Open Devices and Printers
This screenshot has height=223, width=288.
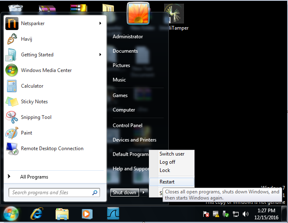tap(135, 140)
